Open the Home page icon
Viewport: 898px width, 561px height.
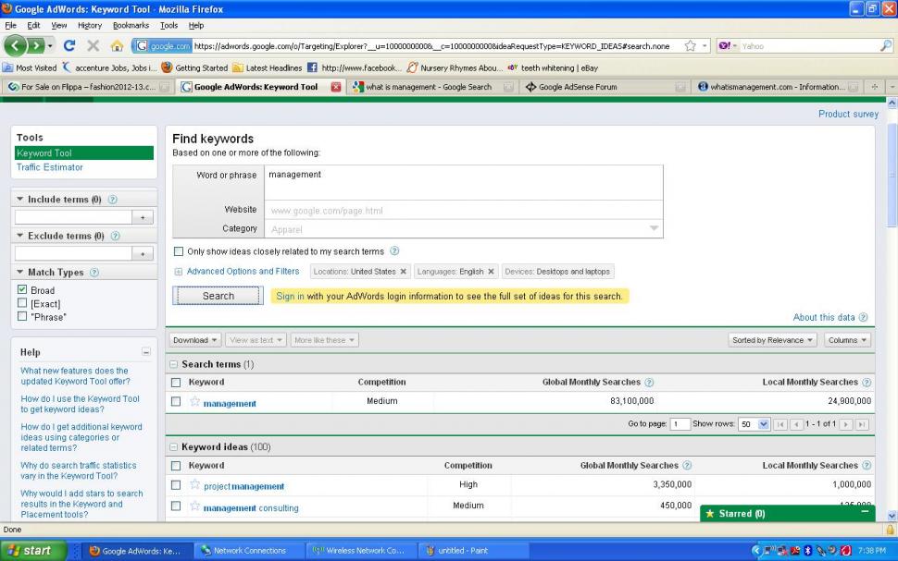tap(117, 46)
